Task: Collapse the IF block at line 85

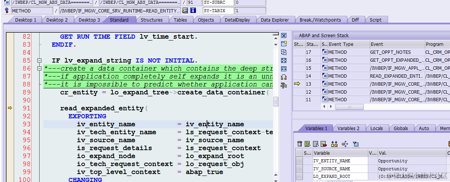Action: pyautogui.click(x=40, y=60)
